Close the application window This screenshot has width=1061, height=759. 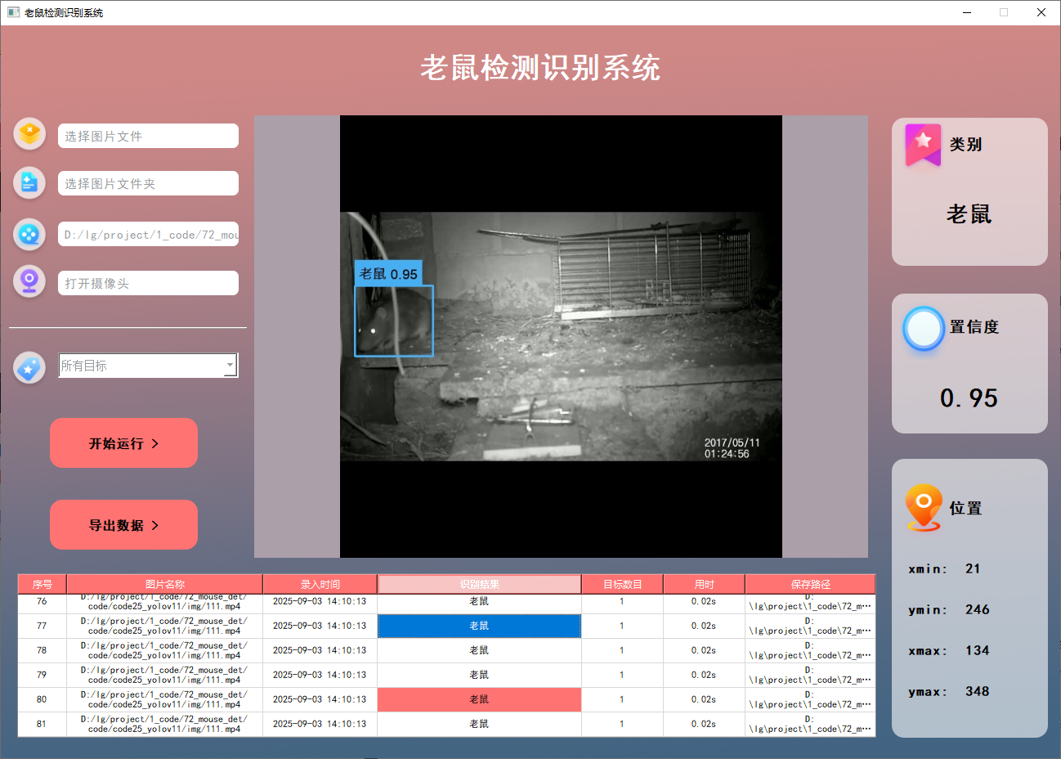pyautogui.click(x=1041, y=12)
